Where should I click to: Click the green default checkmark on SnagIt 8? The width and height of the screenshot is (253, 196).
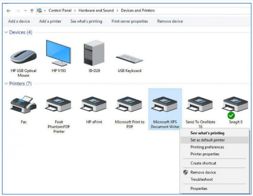click(x=231, y=116)
